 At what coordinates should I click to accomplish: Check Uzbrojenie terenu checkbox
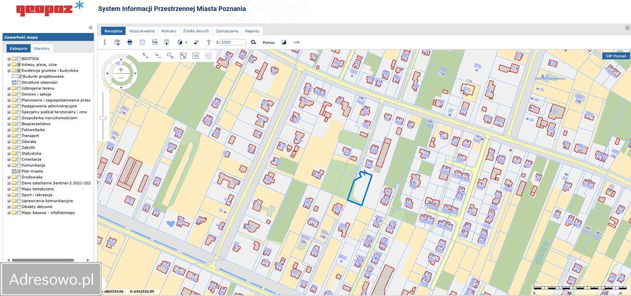click(19, 88)
